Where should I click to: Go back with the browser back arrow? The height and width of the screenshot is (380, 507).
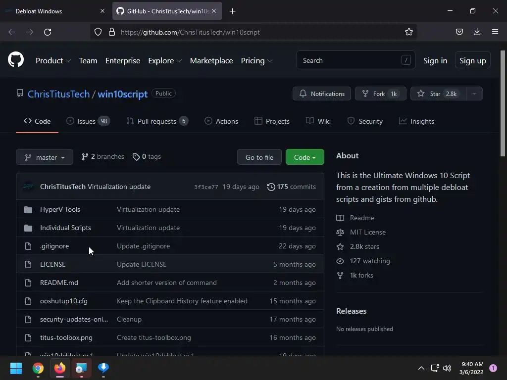pyautogui.click(x=12, y=32)
